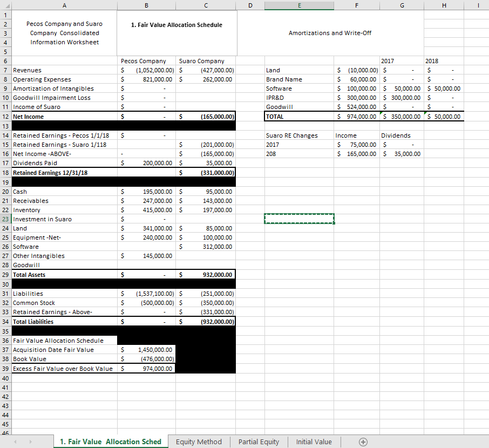Click the 1,450,000.00 value cell
The image size is (489, 448).
tap(146, 350)
